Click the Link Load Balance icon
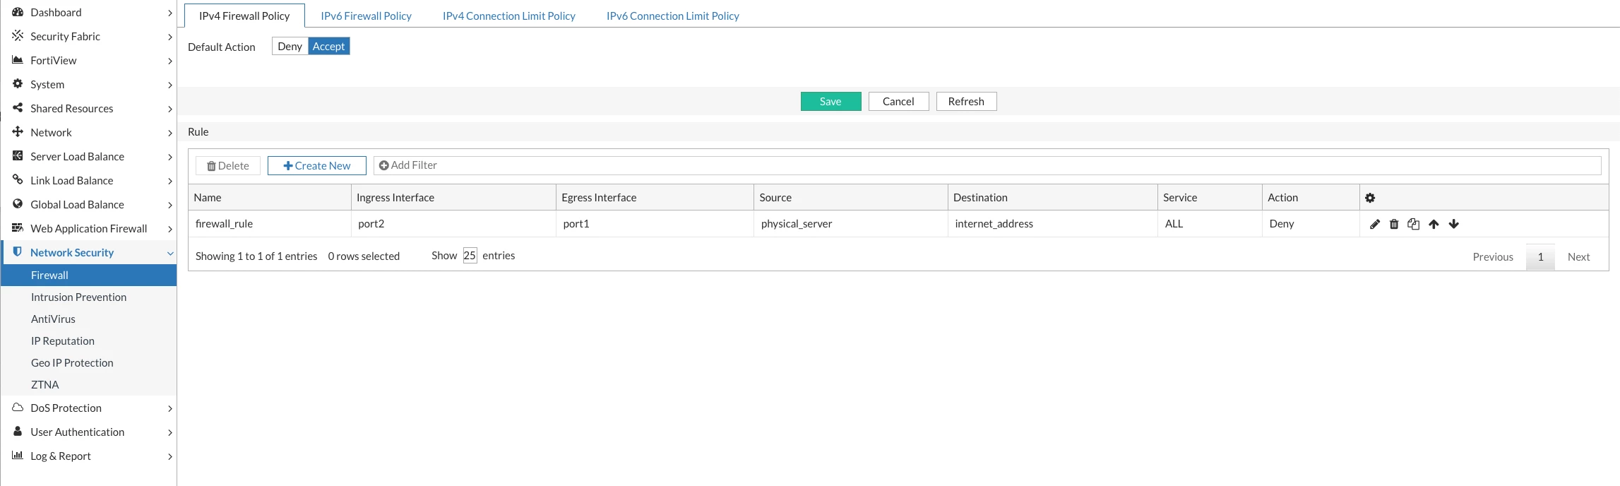This screenshot has width=1620, height=486. coord(18,179)
